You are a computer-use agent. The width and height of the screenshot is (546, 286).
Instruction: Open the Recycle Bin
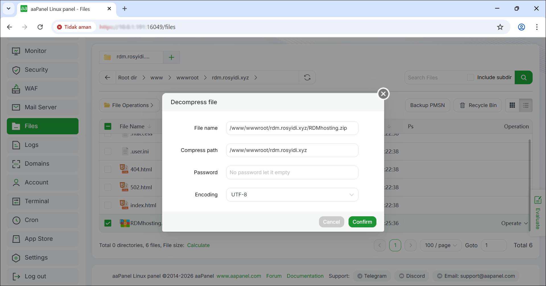pyautogui.click(x=478, y=105)
